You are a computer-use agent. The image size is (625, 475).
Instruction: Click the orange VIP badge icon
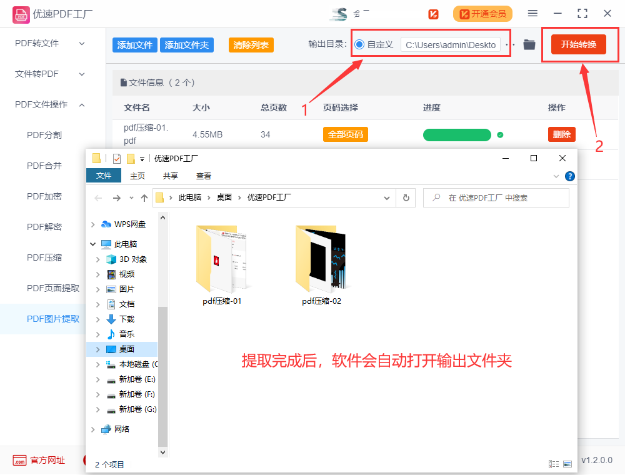433,14
